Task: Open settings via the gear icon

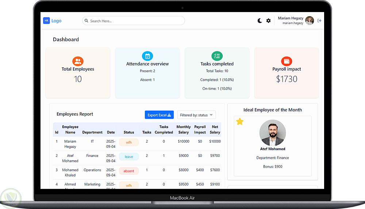Action: (x=268, y=21)
